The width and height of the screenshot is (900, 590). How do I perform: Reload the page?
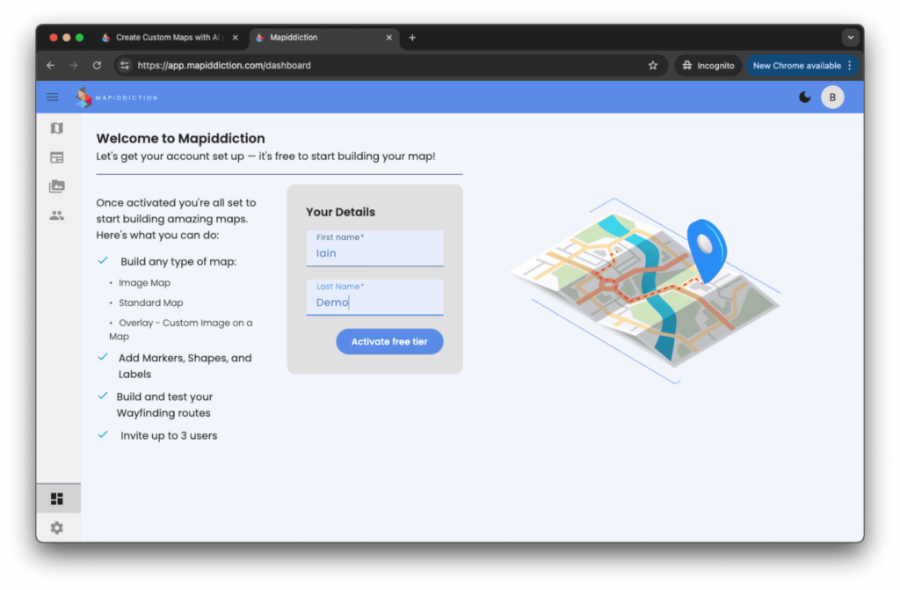[x=97, y=66]
